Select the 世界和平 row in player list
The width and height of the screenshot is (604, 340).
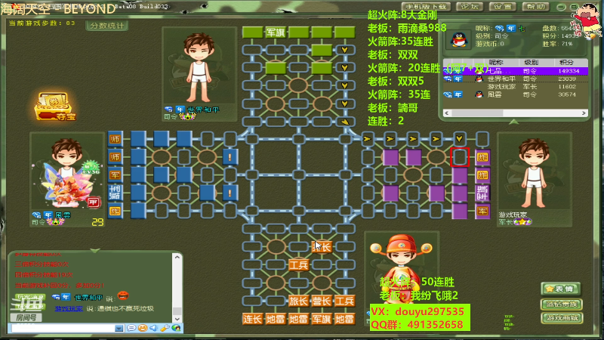pos(516,79)
